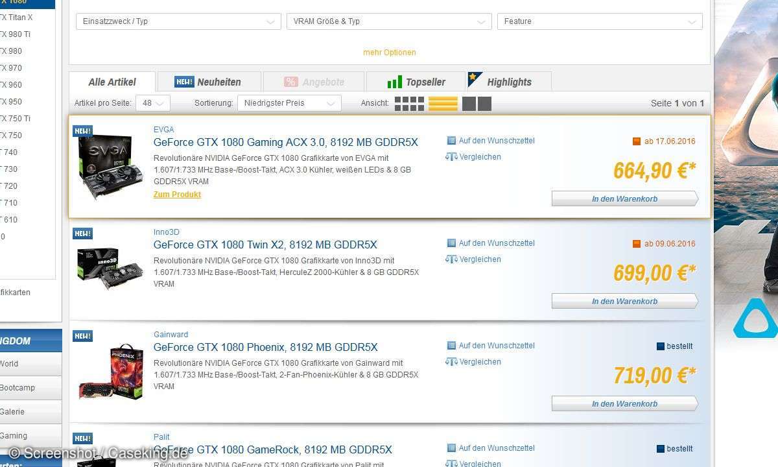Viewport: 778px width, 467px height.
Task: Click 'Auf den Wunschzettel' for Palit GameRock
Action: pyautogui.click(x=497, y=448)
